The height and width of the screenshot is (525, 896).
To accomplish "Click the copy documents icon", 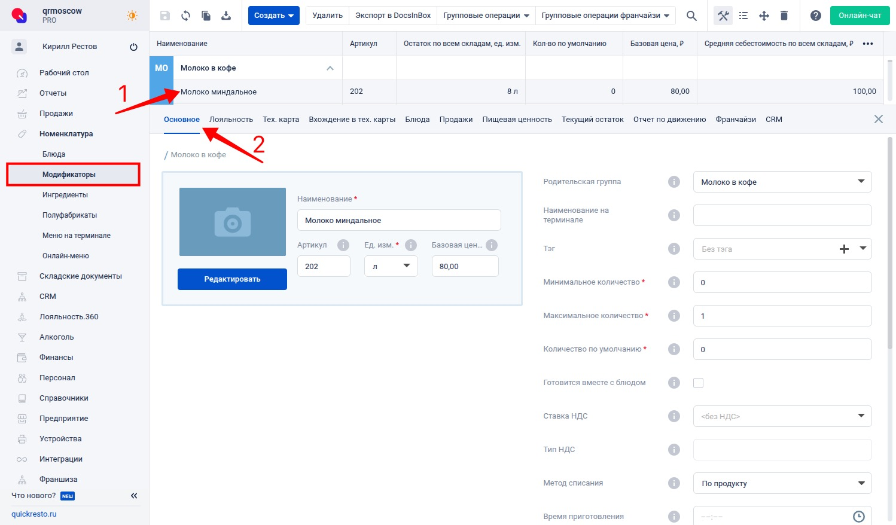I will pyautogui.click(x=206, y=16).
